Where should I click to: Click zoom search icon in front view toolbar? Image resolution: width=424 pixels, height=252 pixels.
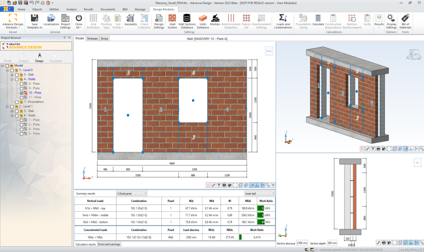(268, 185)
